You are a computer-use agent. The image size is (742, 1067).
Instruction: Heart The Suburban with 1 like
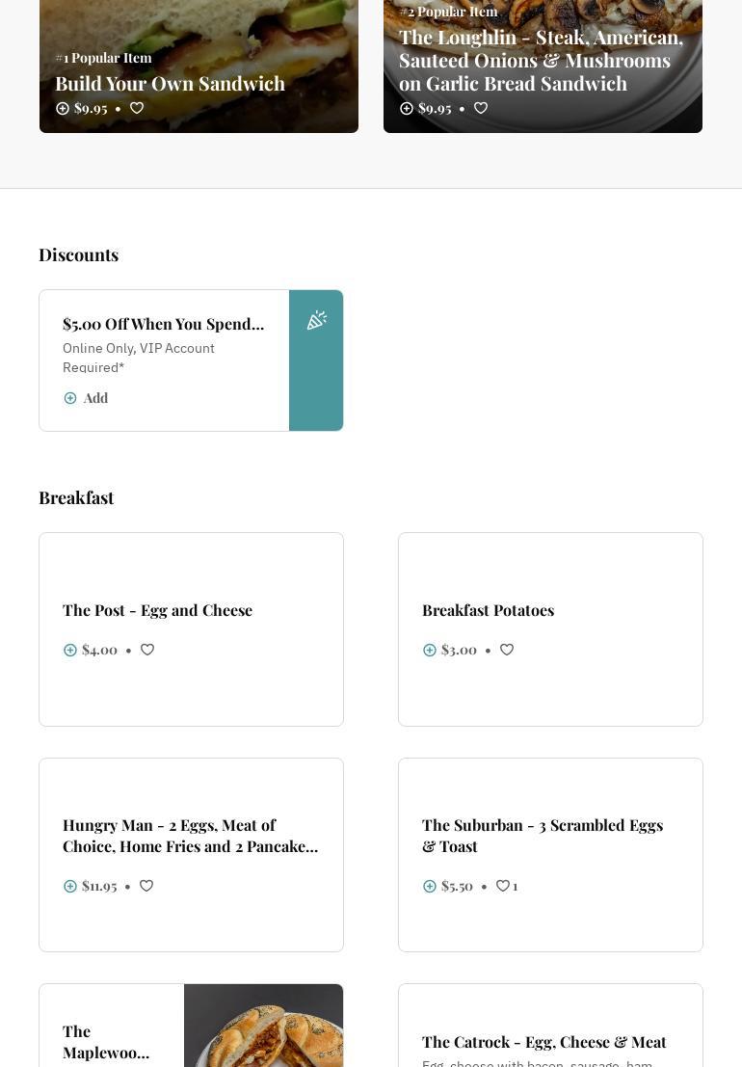click(x=503, y=887)
